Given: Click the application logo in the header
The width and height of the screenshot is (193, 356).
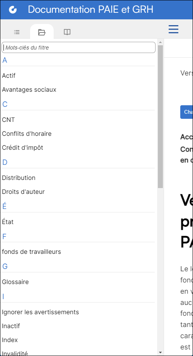Looking at the screenshot, I should coord(13,10).
